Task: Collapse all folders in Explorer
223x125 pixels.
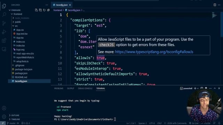Action: pos(48,10)
